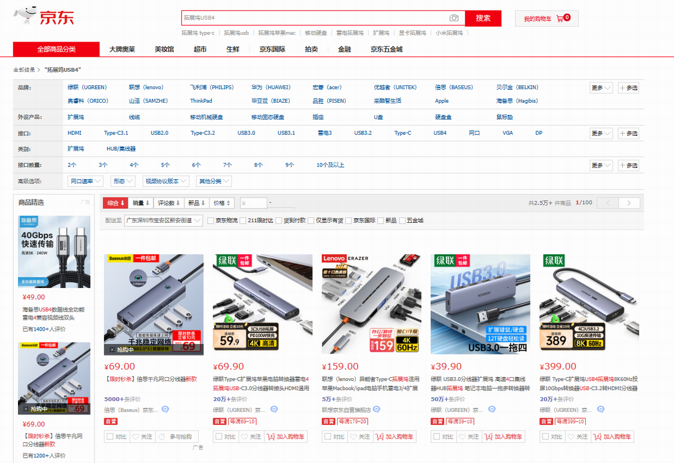Screen dimensions: 674x463
Task: Expand 更多 in the brand row
Action: 601,88
